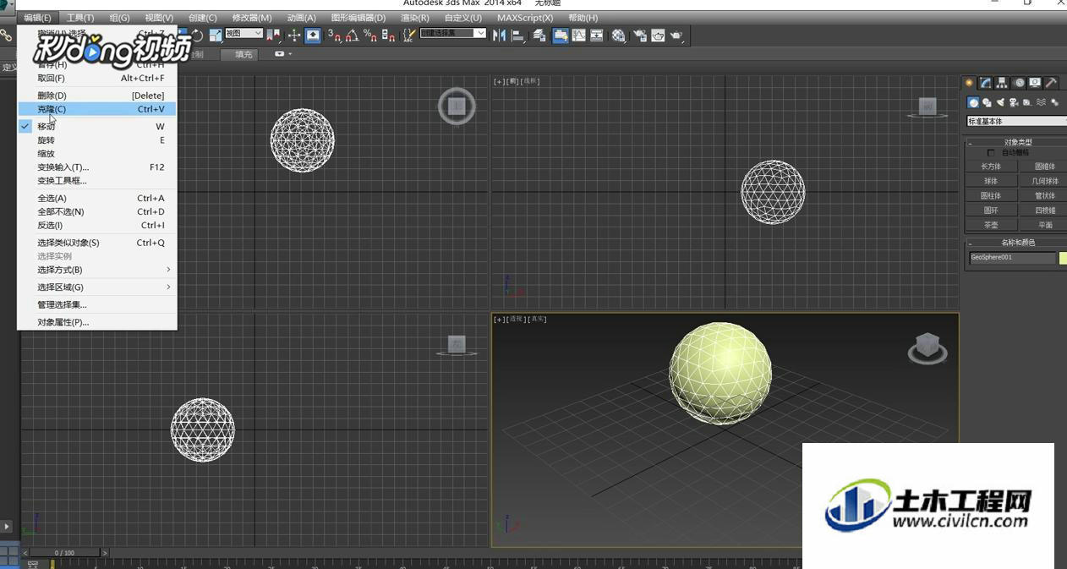This screenshot has height=569, width=1067.
Task: Click the GeoSphere001 object name field
Action: coord(1012,258)
